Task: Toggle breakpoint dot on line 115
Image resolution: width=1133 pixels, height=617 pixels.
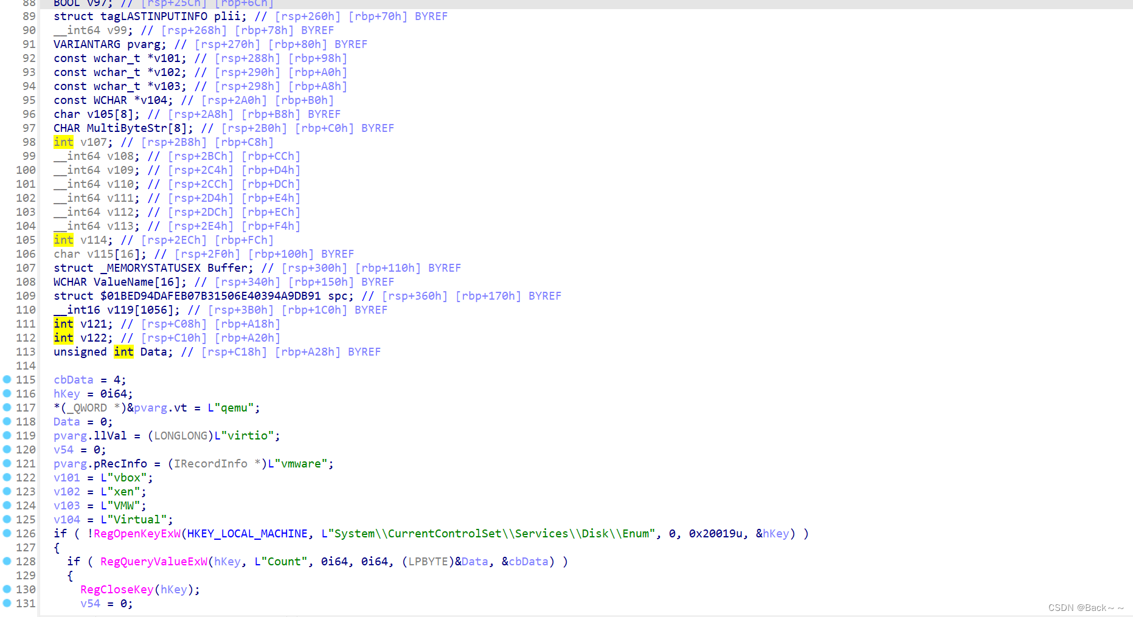Action: 7,379
